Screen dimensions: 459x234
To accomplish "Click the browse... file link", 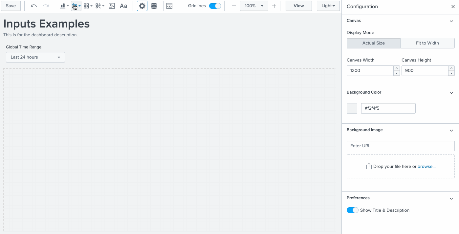I will 426,166.
